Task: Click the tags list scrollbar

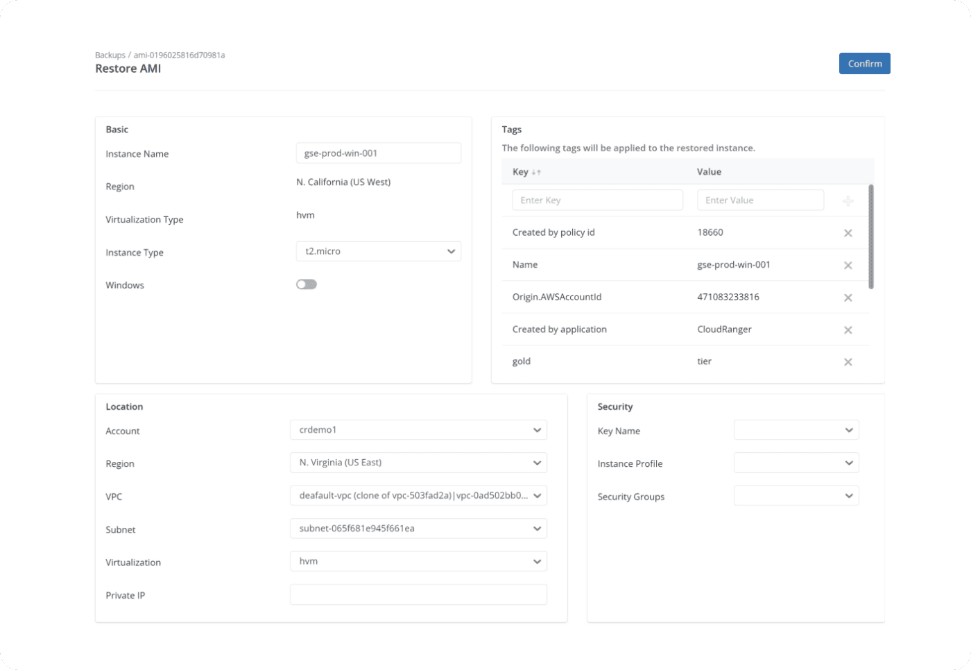Action: coord(871,237)
